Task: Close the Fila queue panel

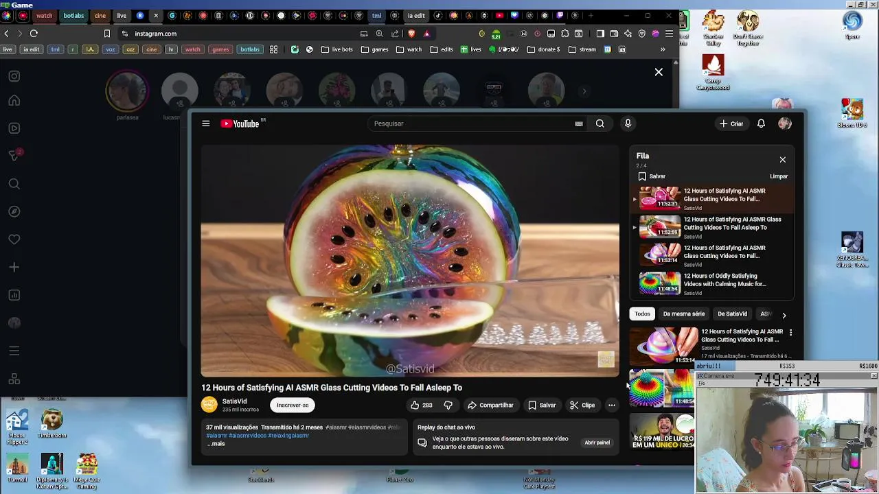Action: point(782,159)
